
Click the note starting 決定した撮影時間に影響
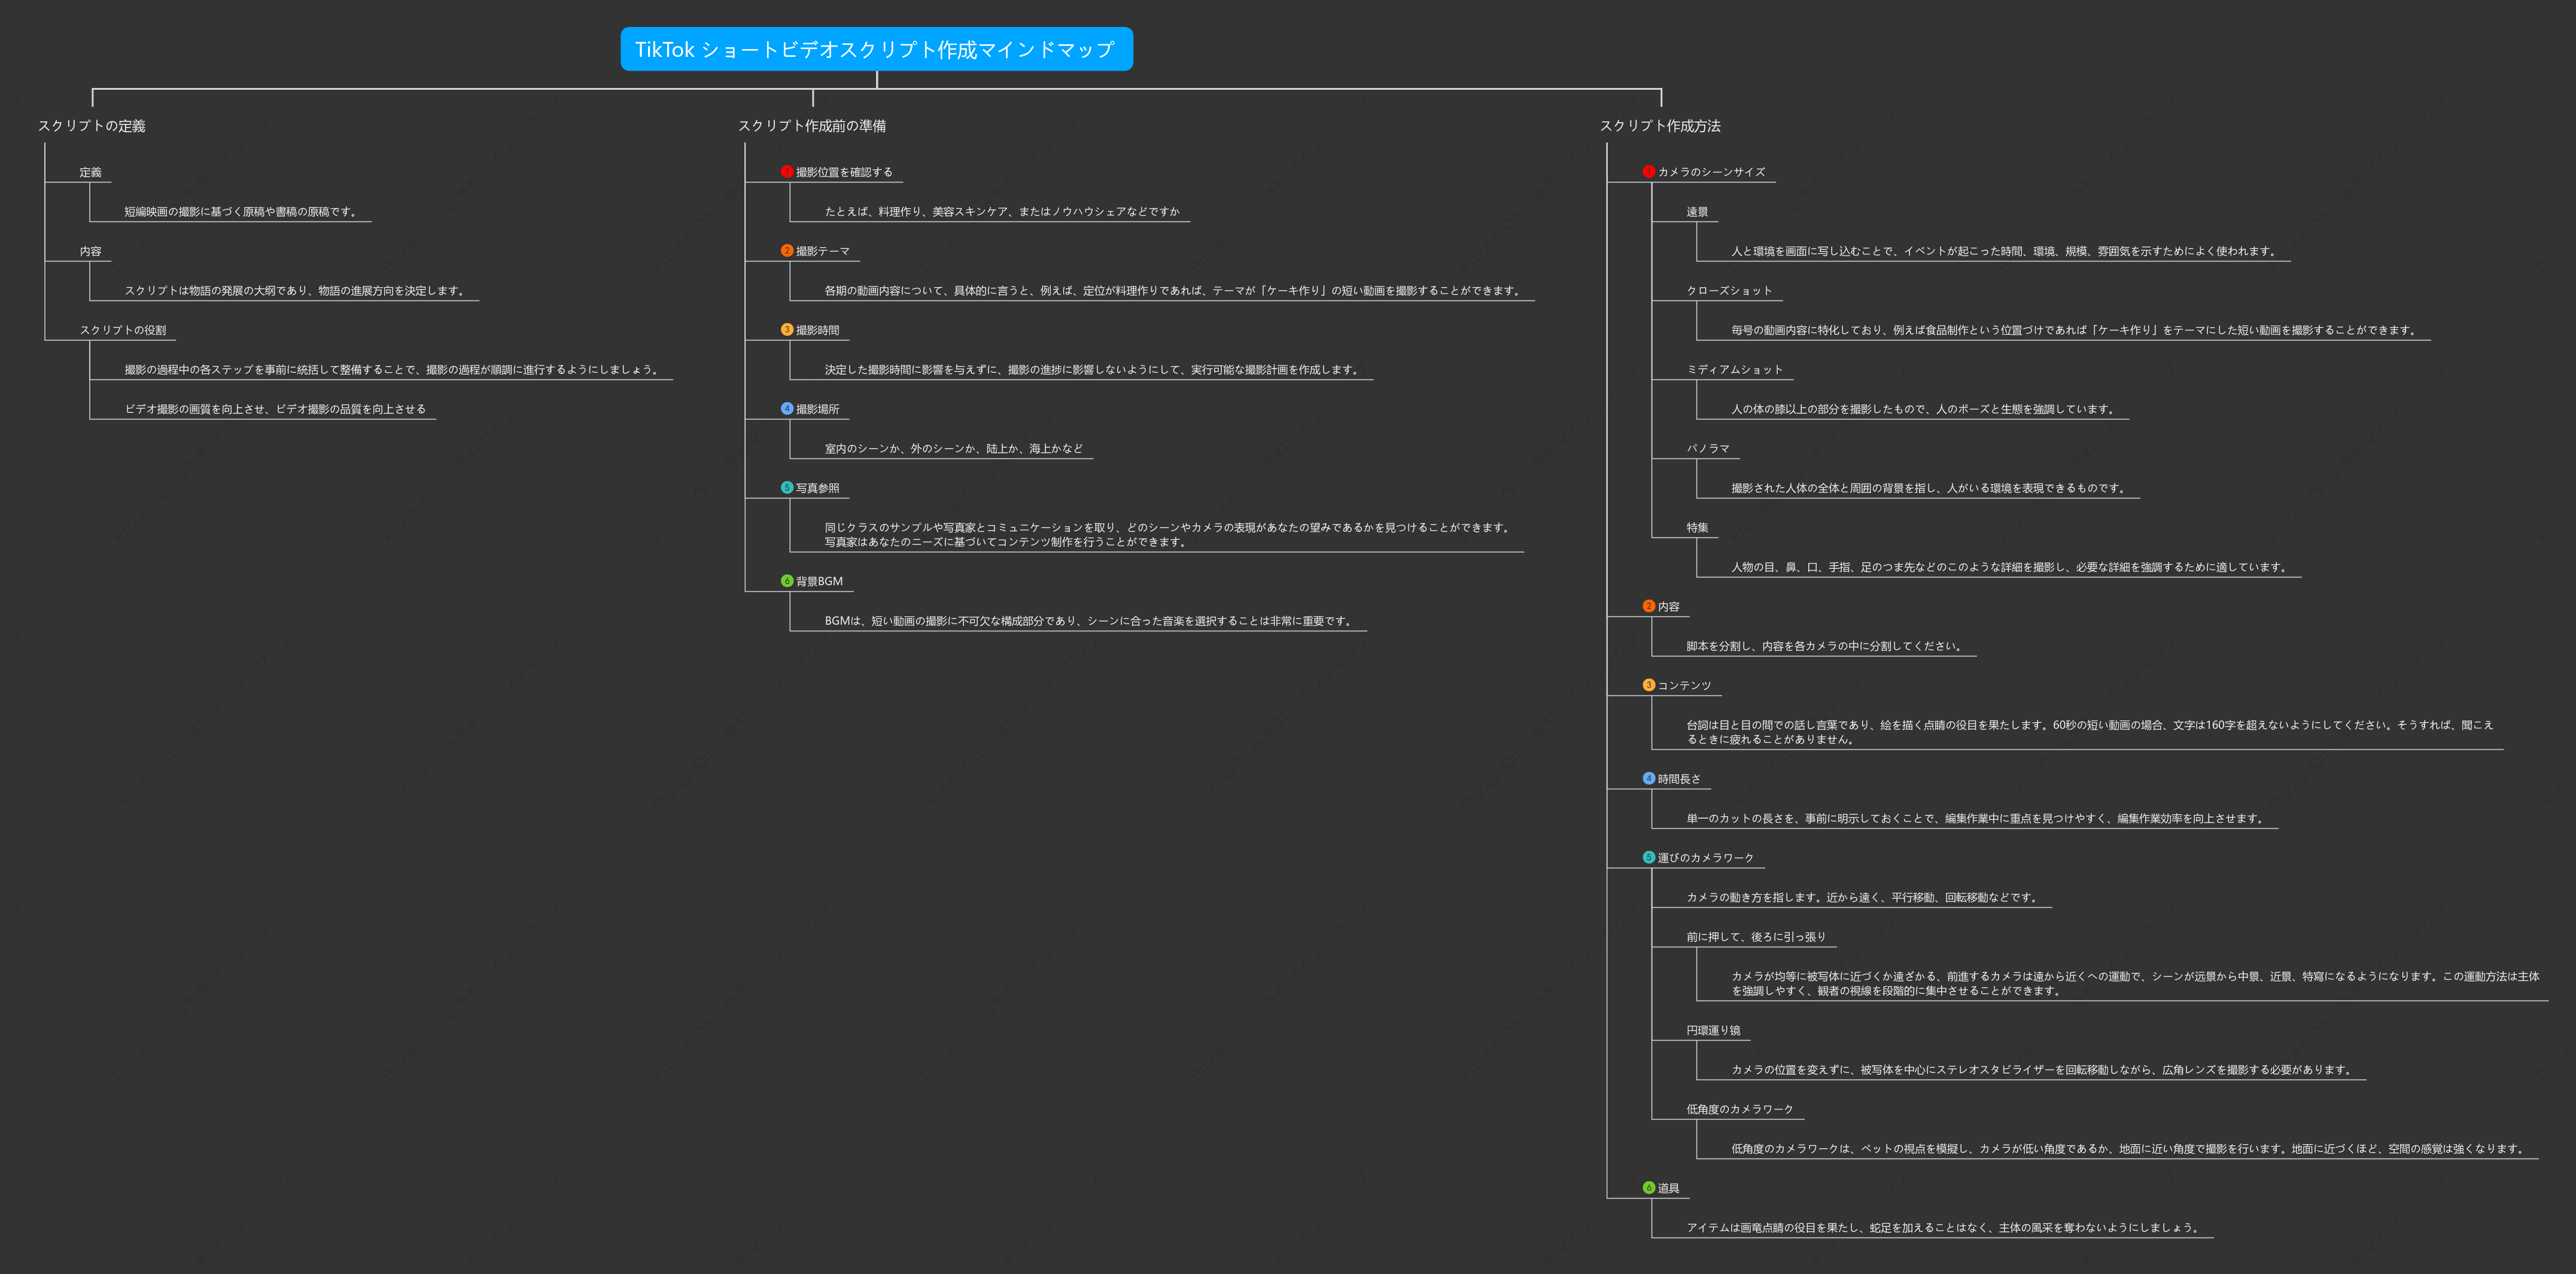pos(1093,370)
